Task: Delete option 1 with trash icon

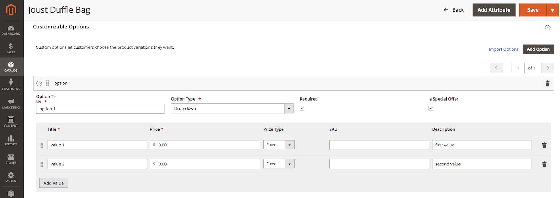Action: pyautogui.click(x=547, y=83)
